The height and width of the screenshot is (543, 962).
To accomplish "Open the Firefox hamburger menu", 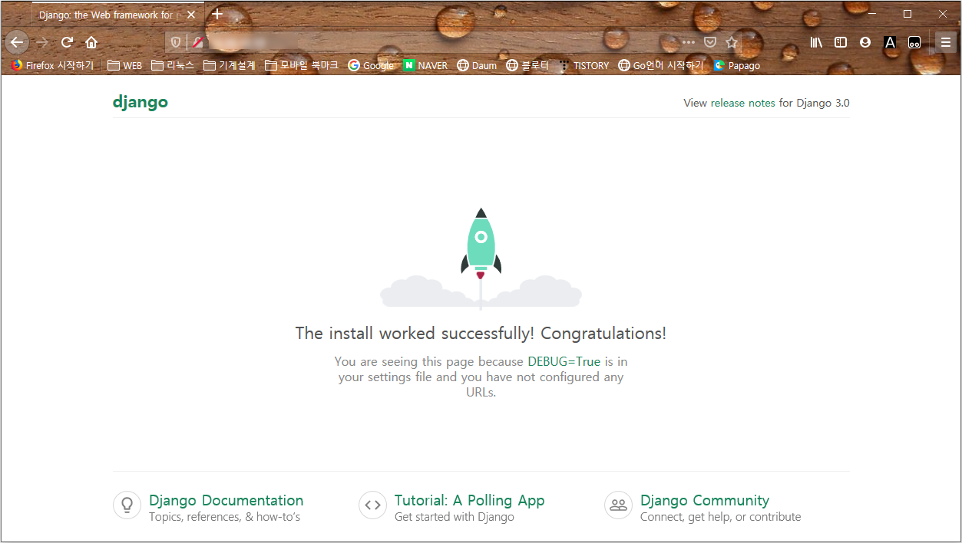I will point(946,42).
